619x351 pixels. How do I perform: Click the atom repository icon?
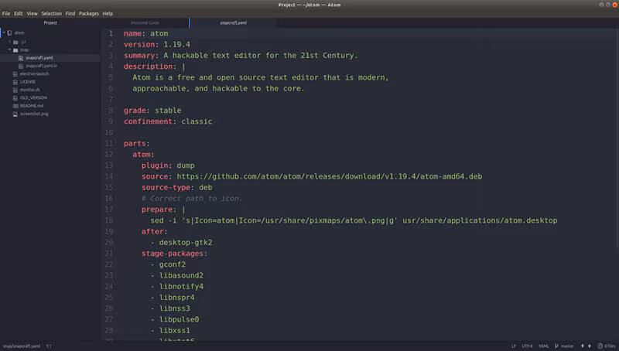tap(9, 32)
